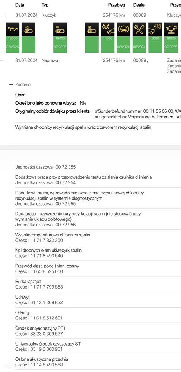Click the Dealer column header
181x372 pixels.
[140, 5]
